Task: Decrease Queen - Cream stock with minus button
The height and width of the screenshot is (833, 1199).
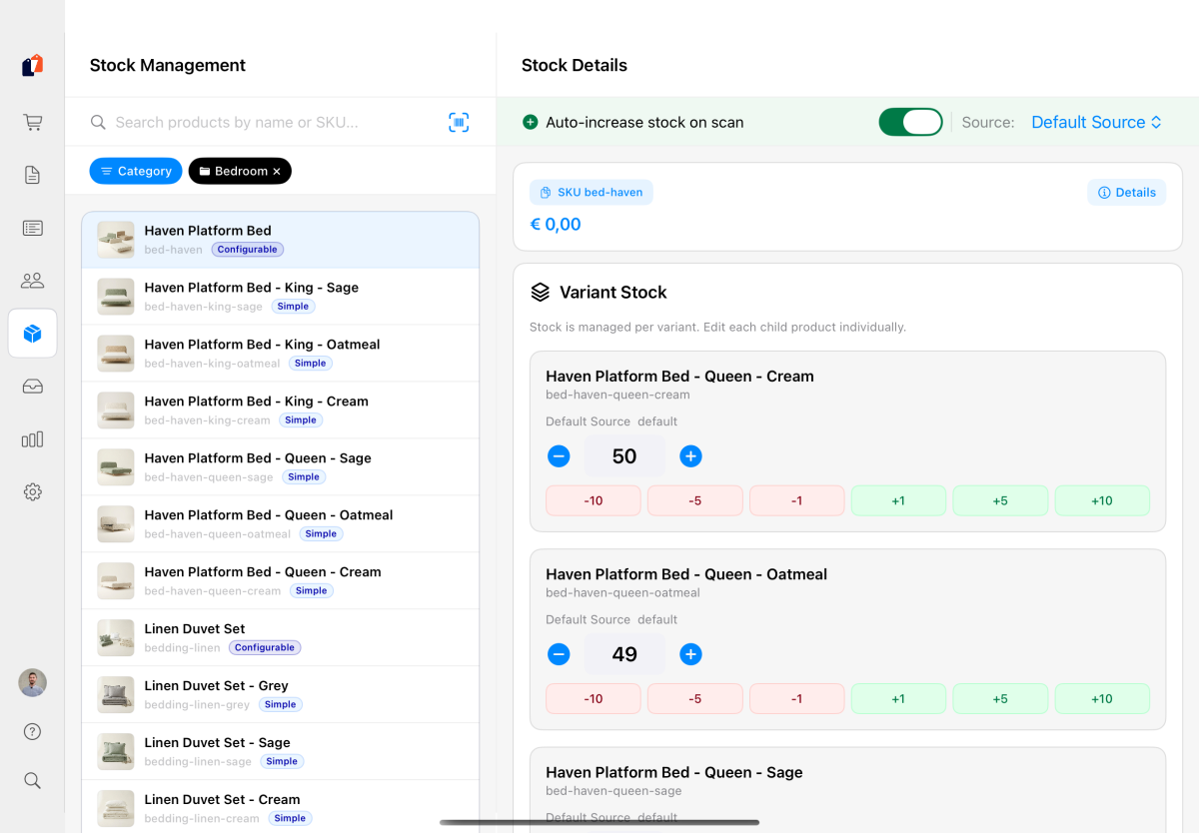Action: (559, 456)
